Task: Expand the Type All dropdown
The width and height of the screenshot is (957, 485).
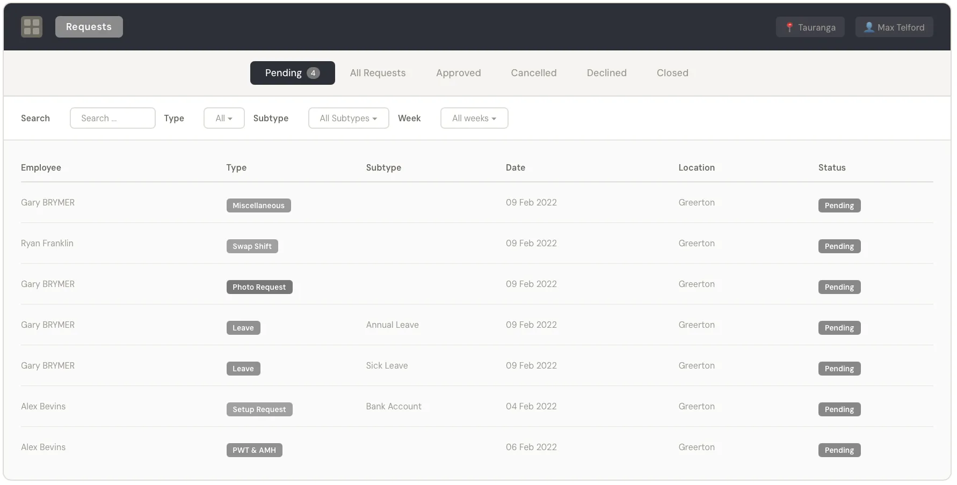Action: point(224,118)
